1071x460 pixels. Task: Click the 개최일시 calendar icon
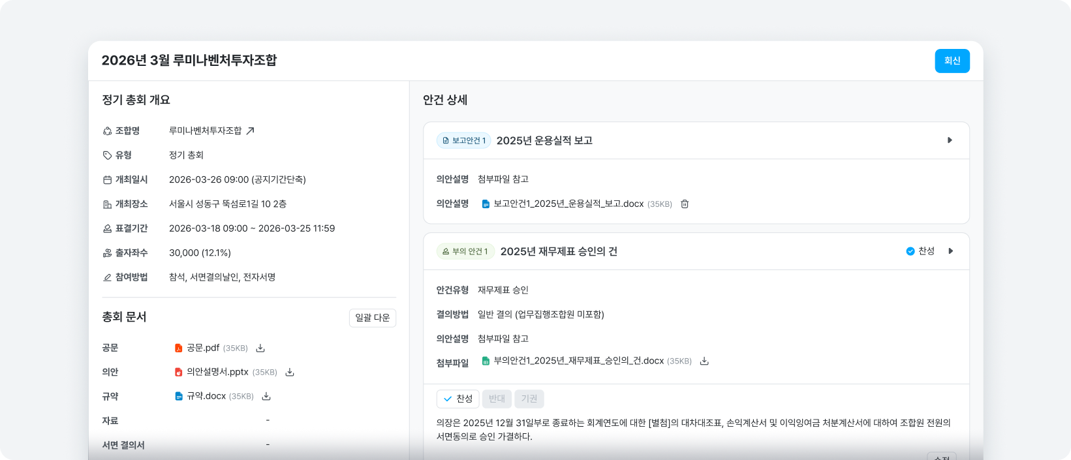coord(107,180)
